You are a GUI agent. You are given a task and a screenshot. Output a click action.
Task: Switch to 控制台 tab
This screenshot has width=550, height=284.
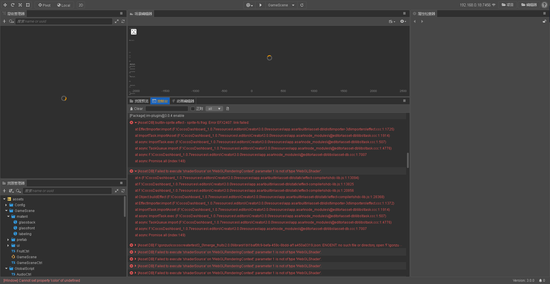pos(160,101)
